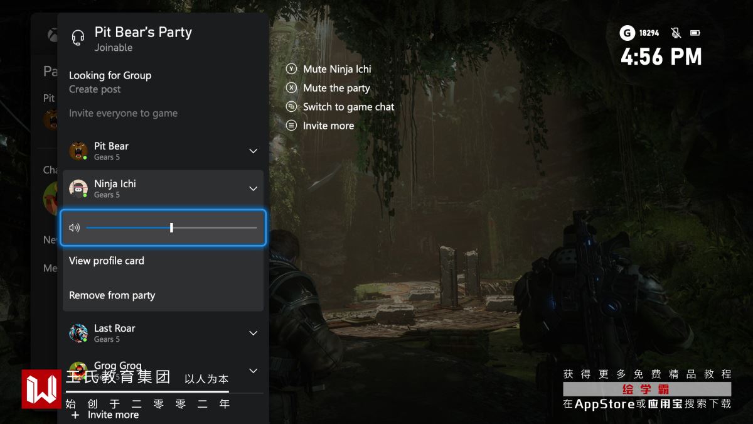Expand the Last Roar member options
Image resolution: width=753 pixels, height=424 pixels.
[x=254, y=334]
